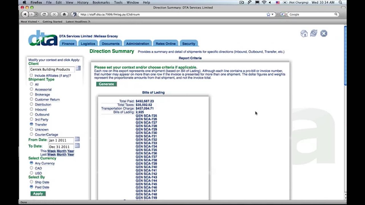Open the client lookup icon beside Gentek field
Screen dimensions: 365x205
pos(78,68)
